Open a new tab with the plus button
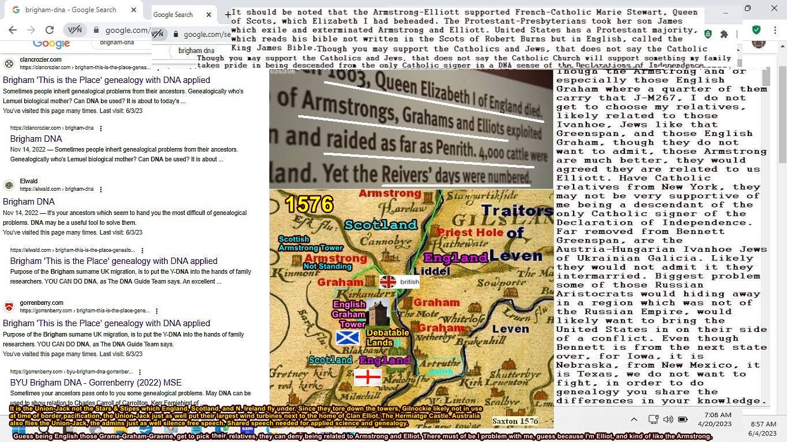787x442 pixels. (228, 14)
